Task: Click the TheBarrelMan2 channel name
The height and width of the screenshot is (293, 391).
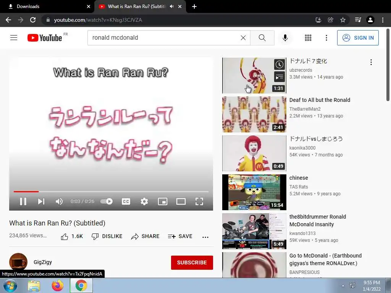Action: click(x=305, y=109)
